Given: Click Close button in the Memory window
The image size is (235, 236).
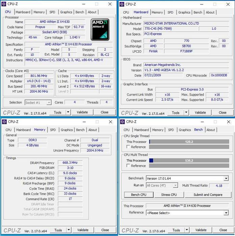Looking at the screenshot, I should (105, 230).
